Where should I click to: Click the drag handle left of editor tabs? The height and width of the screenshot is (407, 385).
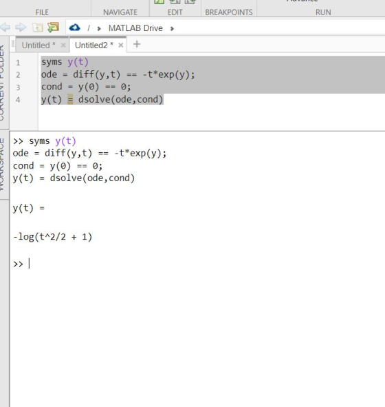[12, 45]
